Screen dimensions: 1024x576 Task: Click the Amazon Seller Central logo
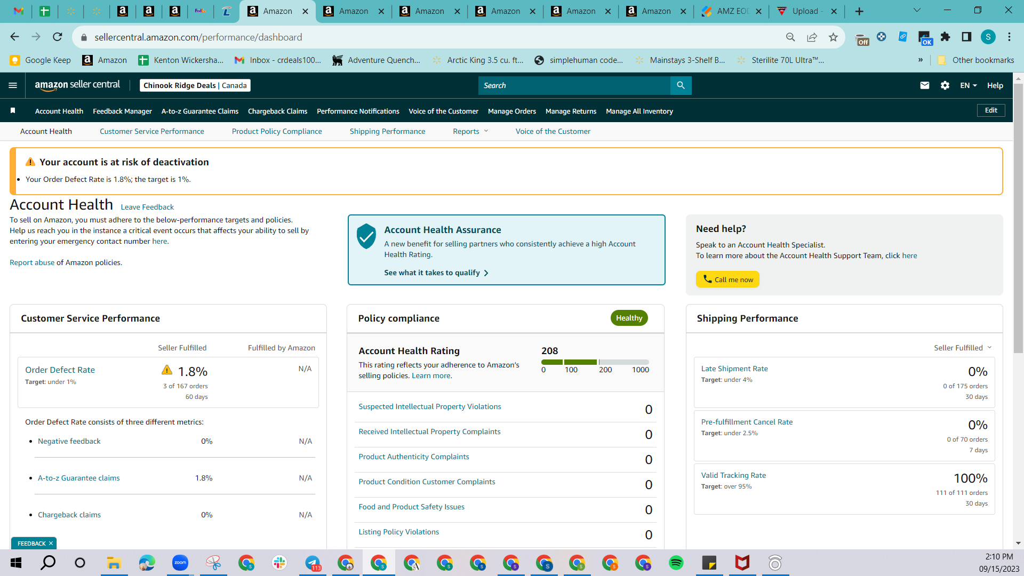click(x=77, y=85)
